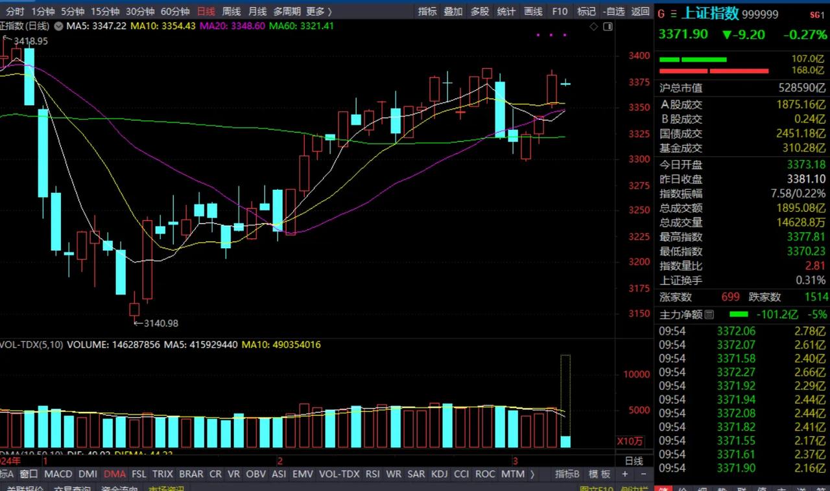Select the 15分钟 period tab
The height and width of the screenshot is (491, 830).
tap(105, 12)
